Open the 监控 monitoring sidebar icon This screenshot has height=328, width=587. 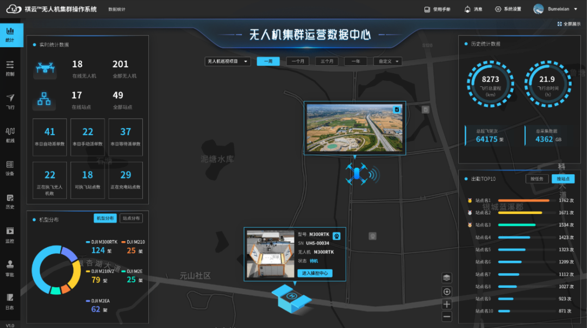pos(10,234)
